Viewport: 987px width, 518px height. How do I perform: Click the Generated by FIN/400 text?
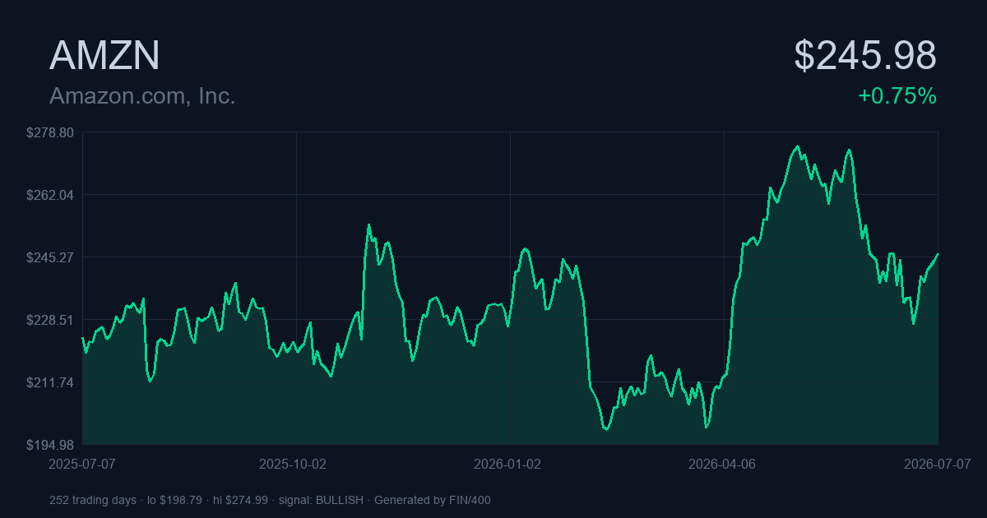pos(433,500)
